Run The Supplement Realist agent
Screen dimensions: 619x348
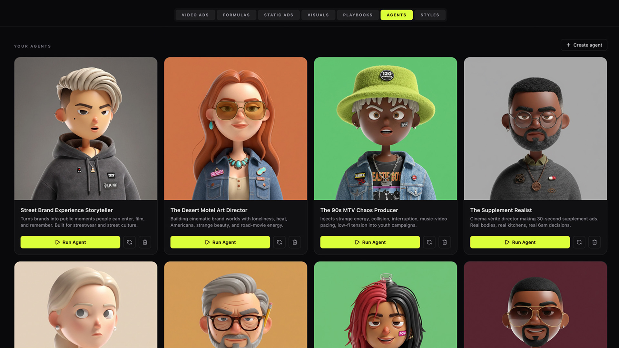click(x=520, y=242)
